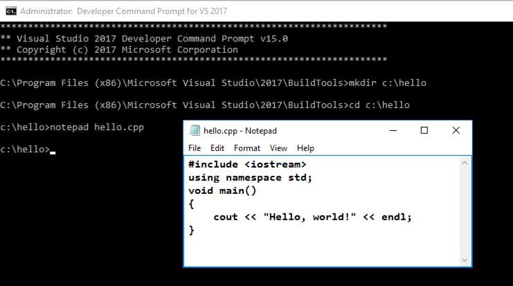
Task: Open the Edit menu in Notepad
Action: [217, 148]
